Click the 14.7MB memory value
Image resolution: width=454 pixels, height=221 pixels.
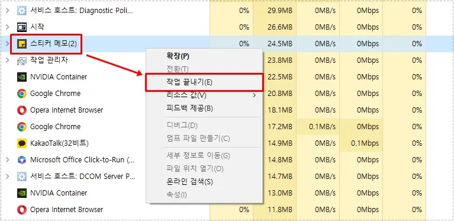click(x=281, y=176)
